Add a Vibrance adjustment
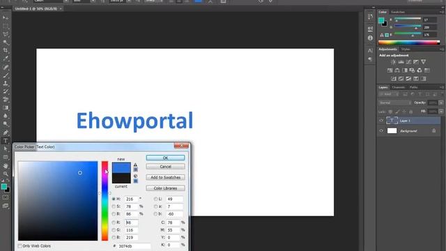Image resolution: width=446 pixels, height=251 pixels. point(424,62)
